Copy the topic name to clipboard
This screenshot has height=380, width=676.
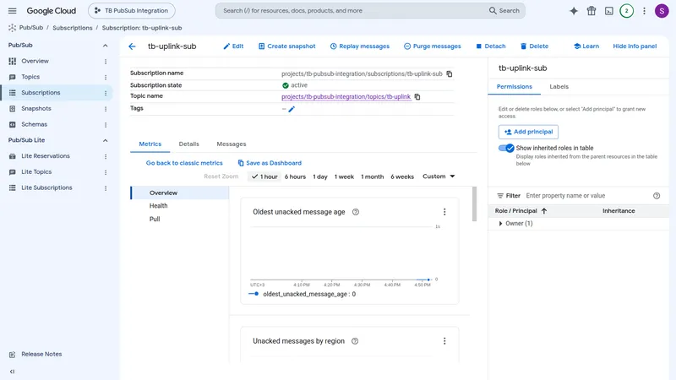tap(417, 97)
